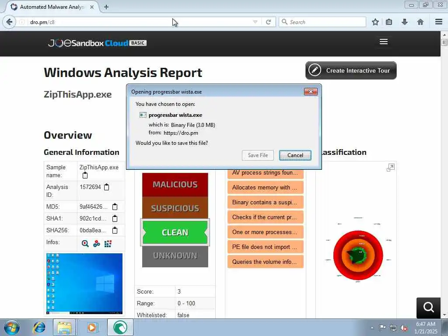
Task: Open signature 'Queries the volume info...'
Action: 266,262
